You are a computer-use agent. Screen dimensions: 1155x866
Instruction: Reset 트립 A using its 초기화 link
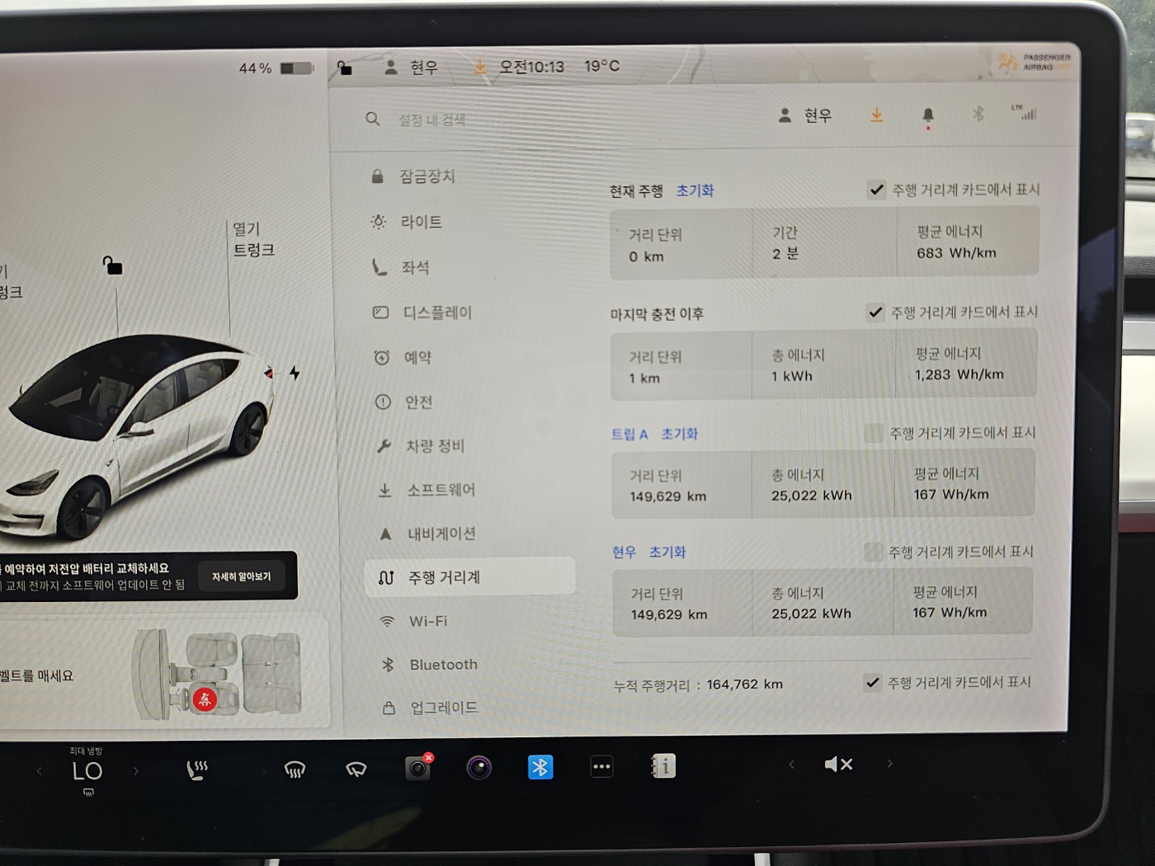click(679, 434)
